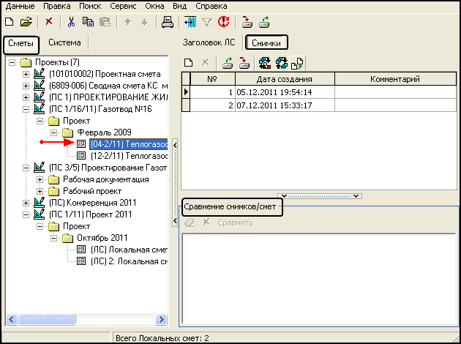Expand the (ПС) Конференция 2011 node
Viewport: 461px width, 344px height.
tap(27, 203)
